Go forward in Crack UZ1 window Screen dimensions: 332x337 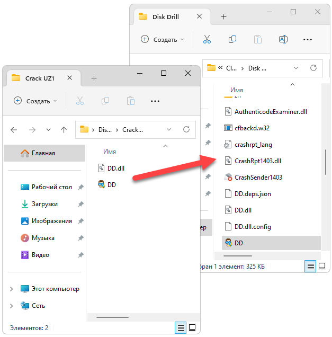(x=32, y=130)
